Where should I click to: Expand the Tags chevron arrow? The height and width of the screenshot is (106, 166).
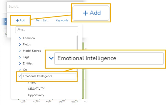[20, 57]
